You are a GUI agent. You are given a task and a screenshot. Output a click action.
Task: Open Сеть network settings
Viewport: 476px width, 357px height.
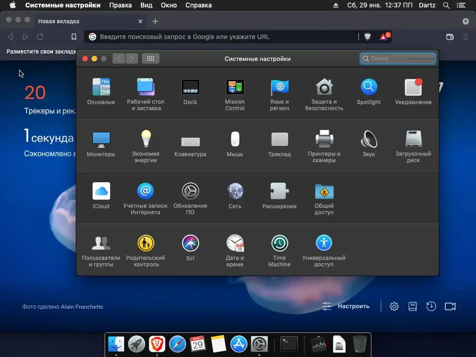point(235,196)
